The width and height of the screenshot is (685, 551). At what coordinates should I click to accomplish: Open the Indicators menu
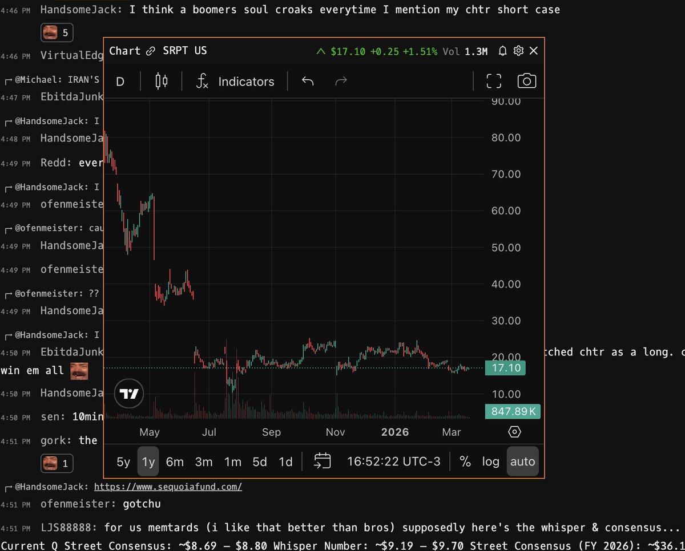pyautogui.click(x=235, y=82)
